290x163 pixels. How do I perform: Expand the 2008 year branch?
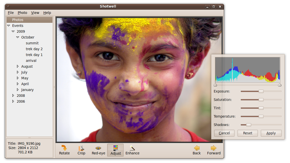coord(13,95)
